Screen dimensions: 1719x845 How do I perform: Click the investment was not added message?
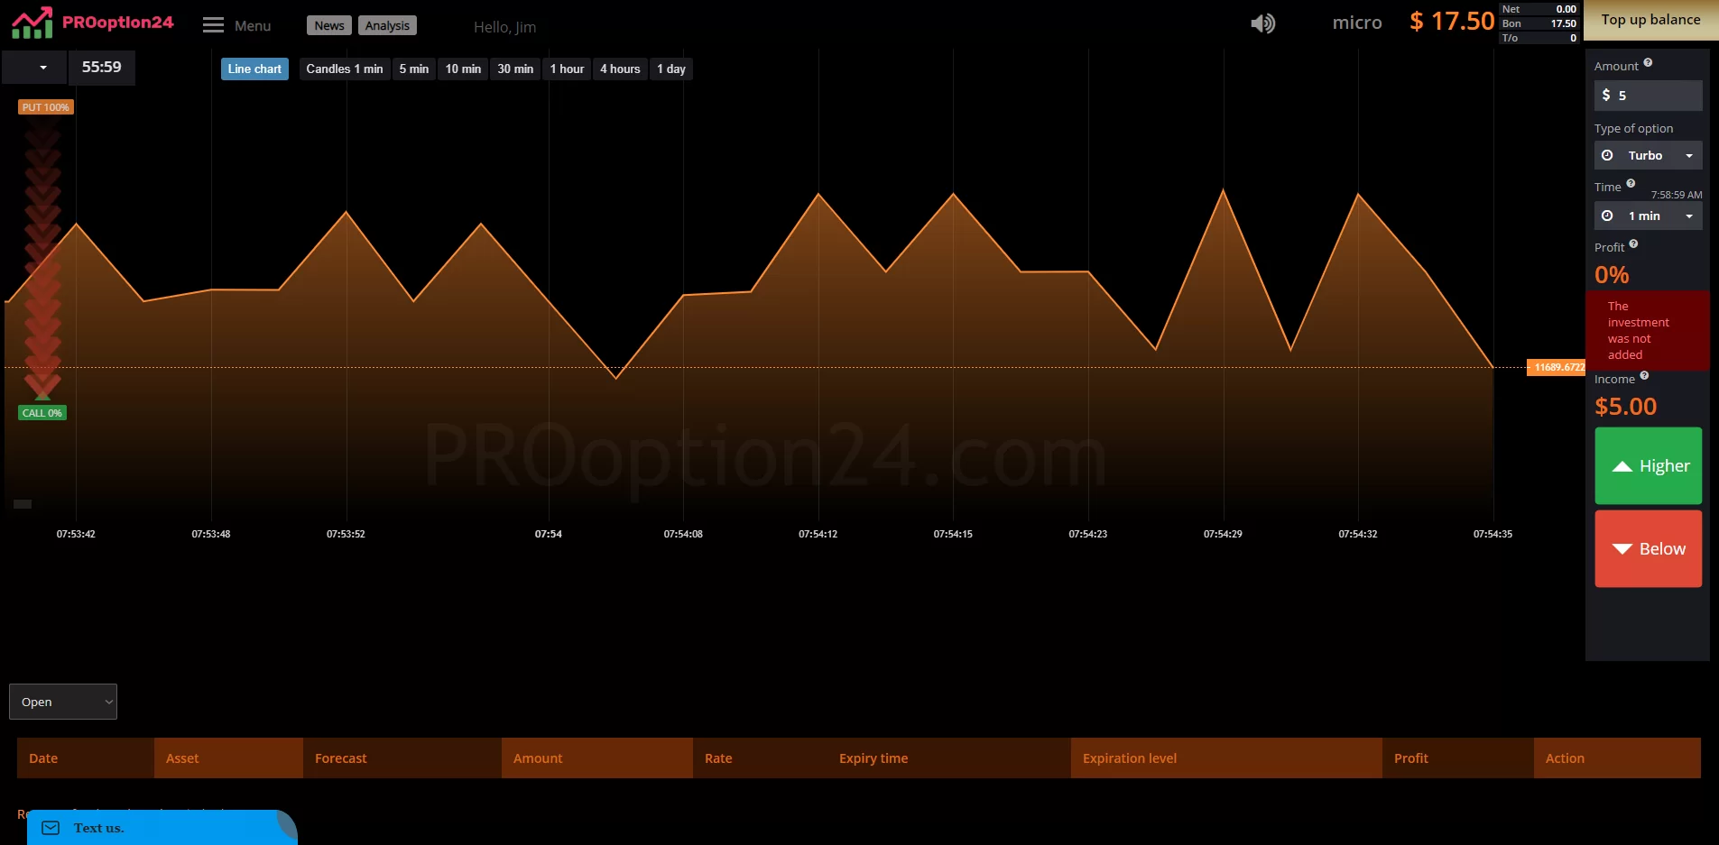coord(1648,331)
